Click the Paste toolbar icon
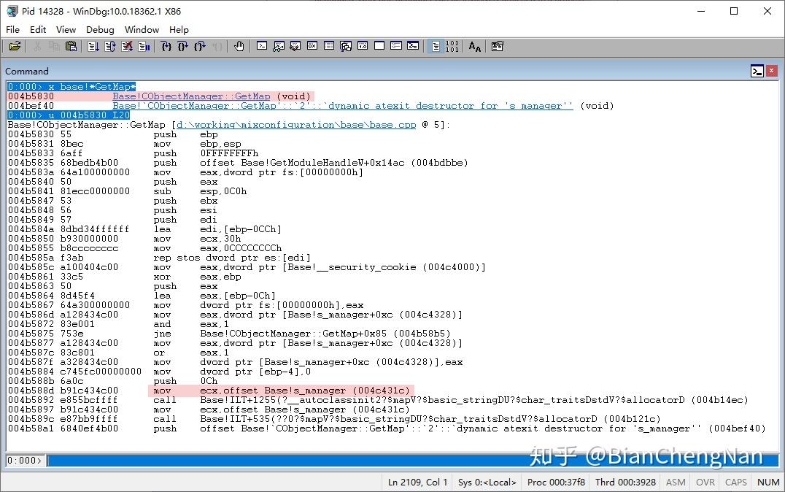Image resolution: width=785 pixels, height=492 pixels. [x=71, y=45]
